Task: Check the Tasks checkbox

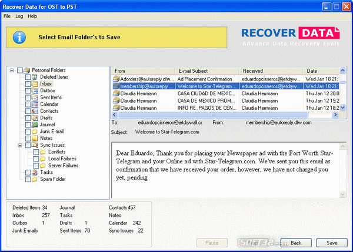Action: (28, 173)
